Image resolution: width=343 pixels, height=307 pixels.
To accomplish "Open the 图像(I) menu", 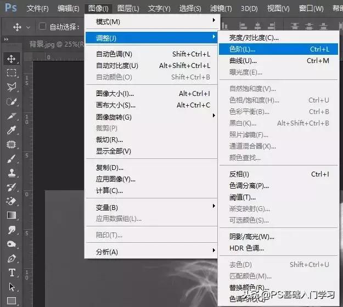I will point(98,9).
